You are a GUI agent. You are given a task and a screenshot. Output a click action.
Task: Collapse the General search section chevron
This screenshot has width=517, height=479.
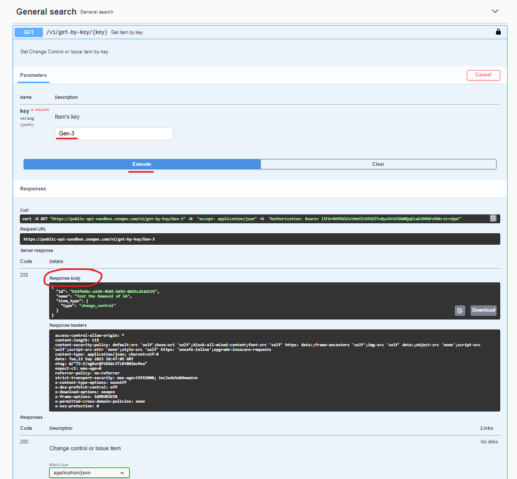point(495,11)
